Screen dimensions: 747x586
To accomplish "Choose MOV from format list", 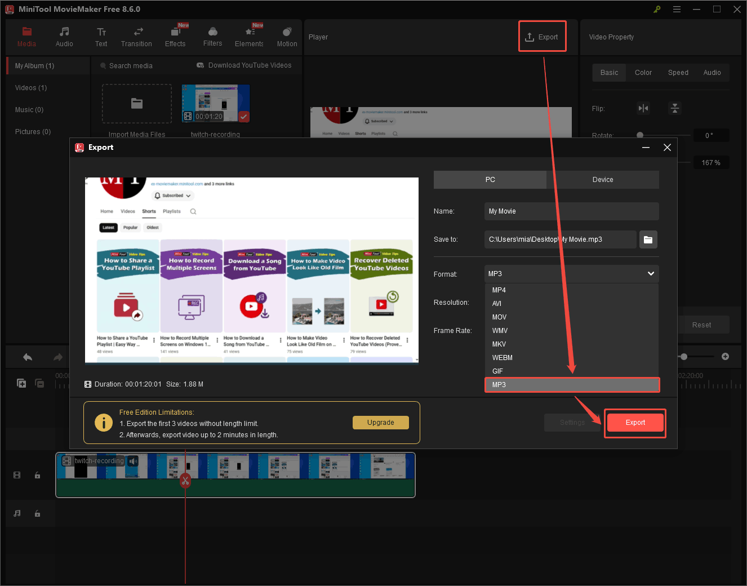I will 572,317.
